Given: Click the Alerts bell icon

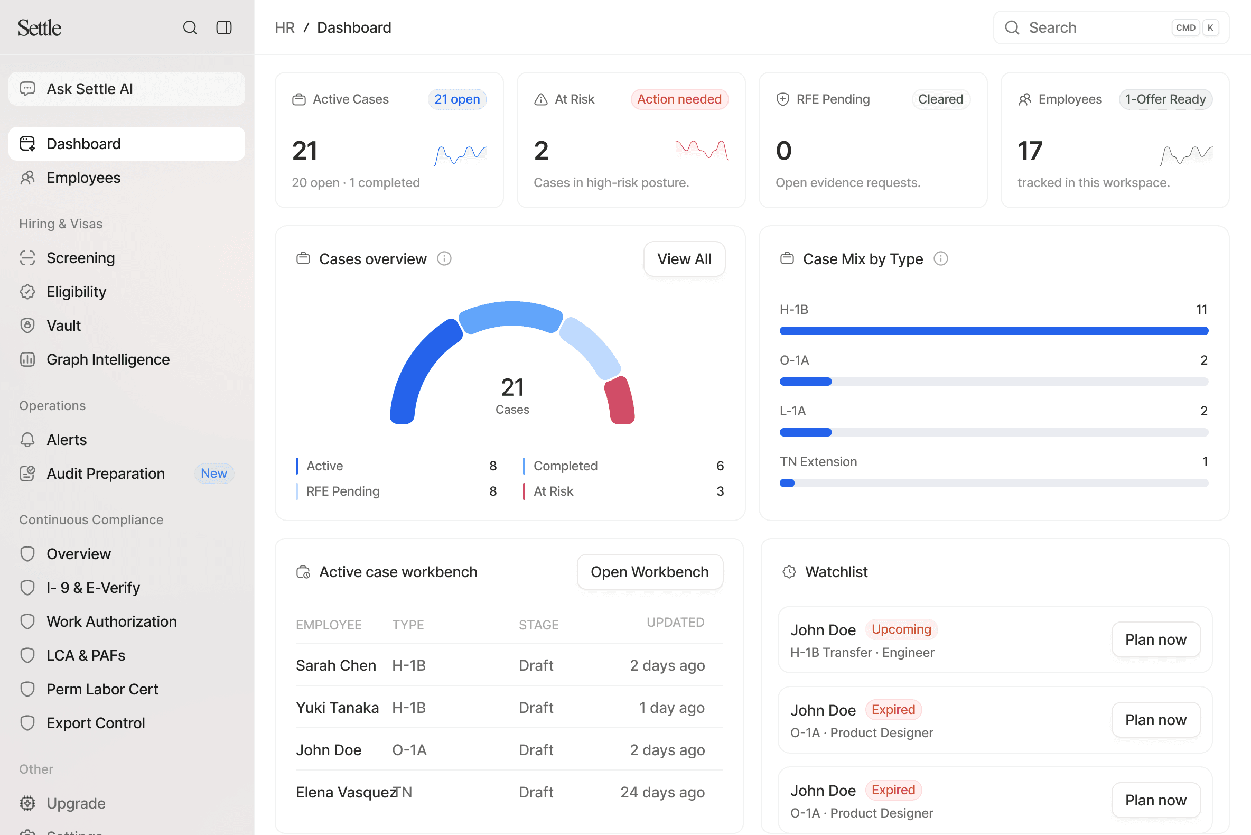Looking at the screenshot, I should point(27,440).
